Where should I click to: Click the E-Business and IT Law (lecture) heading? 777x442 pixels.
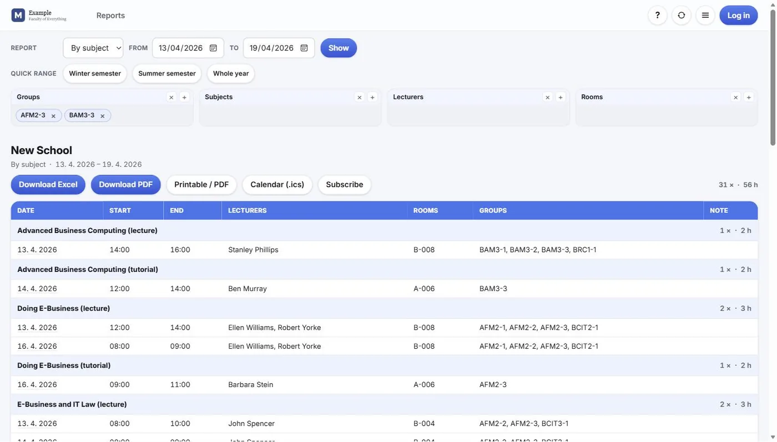click(72, 404)
